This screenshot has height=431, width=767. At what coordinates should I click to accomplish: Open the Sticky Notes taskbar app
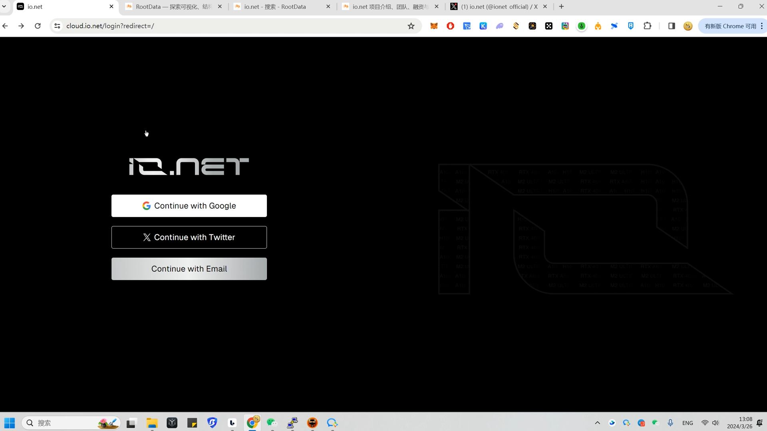coord(192,423)
